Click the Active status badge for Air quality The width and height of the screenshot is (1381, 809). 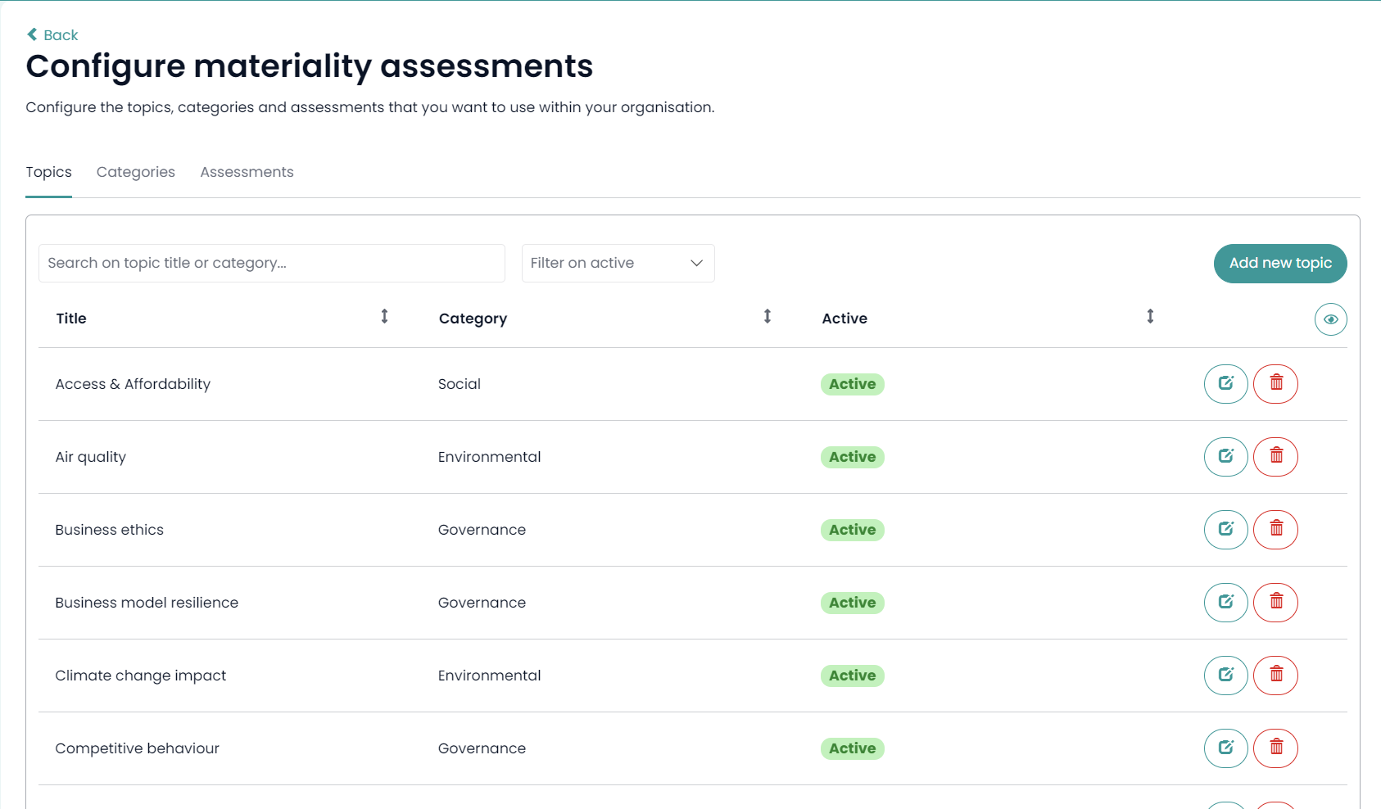tap(852, 457)
